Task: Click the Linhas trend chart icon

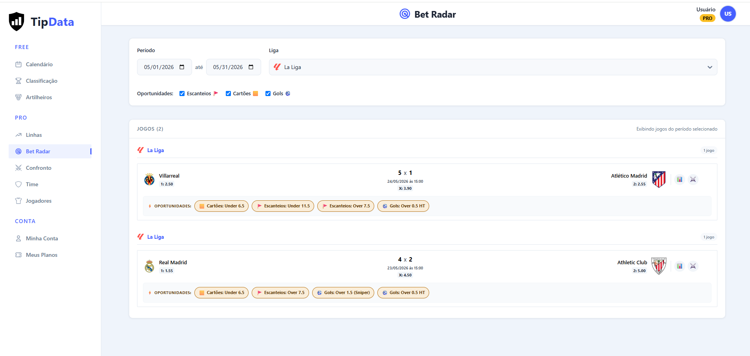Action: 18,135
